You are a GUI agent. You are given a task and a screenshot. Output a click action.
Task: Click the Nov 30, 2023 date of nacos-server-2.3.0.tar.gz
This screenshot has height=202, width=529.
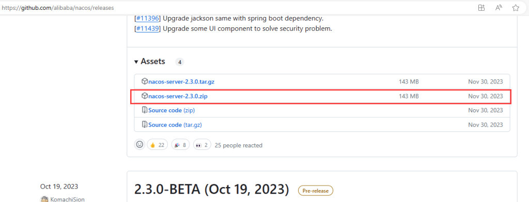coord(486,82)
